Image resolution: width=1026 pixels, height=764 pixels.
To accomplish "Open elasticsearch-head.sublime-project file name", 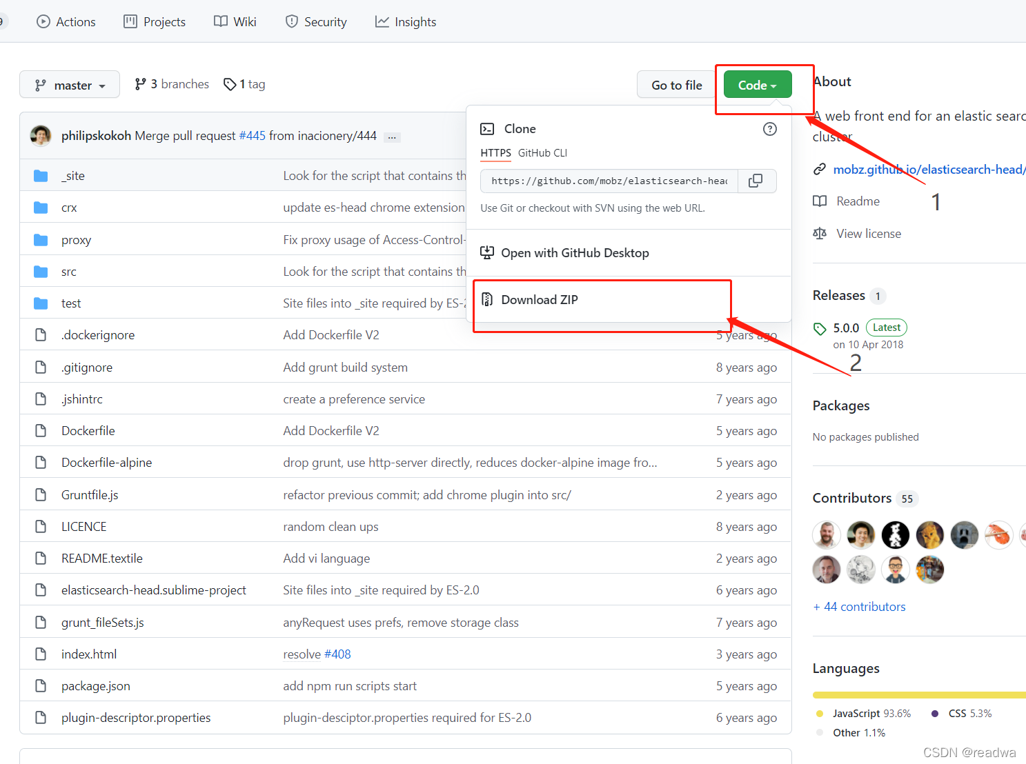I will pyautogui.click(x=154, y=590).
